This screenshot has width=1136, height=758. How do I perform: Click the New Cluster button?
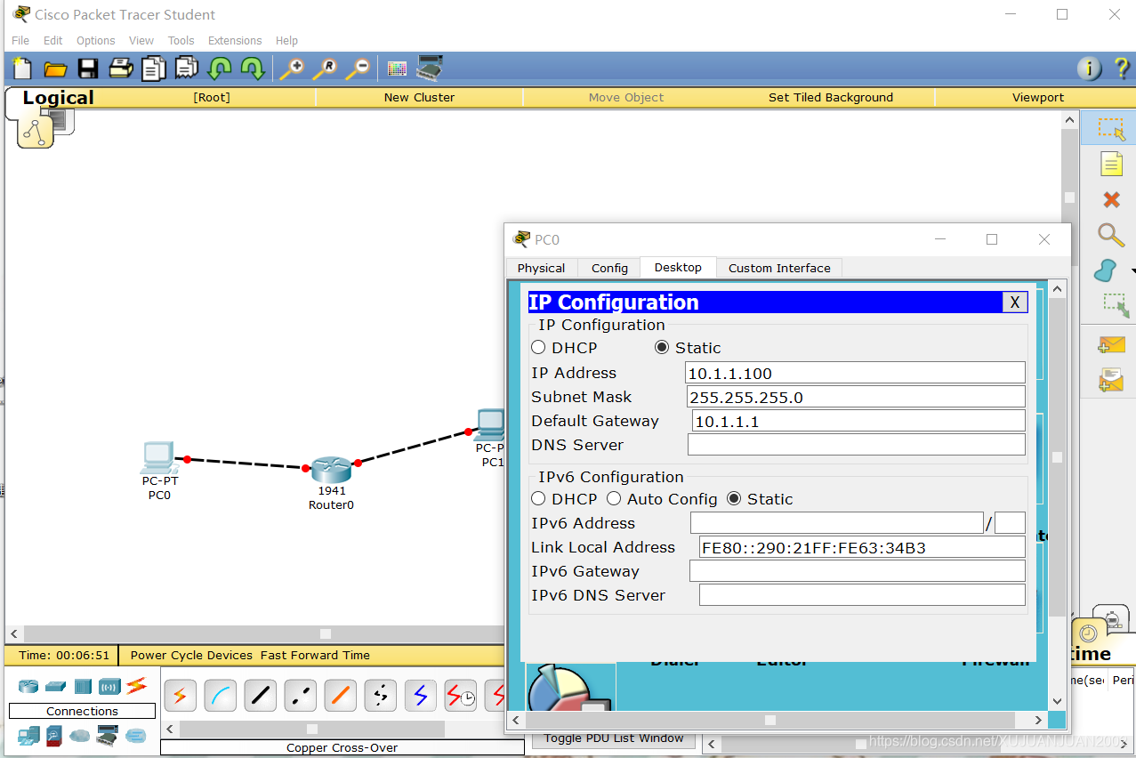click(x=419, y=98)
